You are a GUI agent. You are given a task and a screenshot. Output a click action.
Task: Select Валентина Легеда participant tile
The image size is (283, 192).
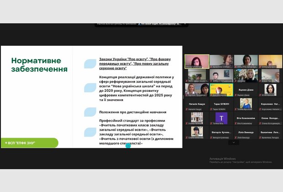[x=270, y=132]
